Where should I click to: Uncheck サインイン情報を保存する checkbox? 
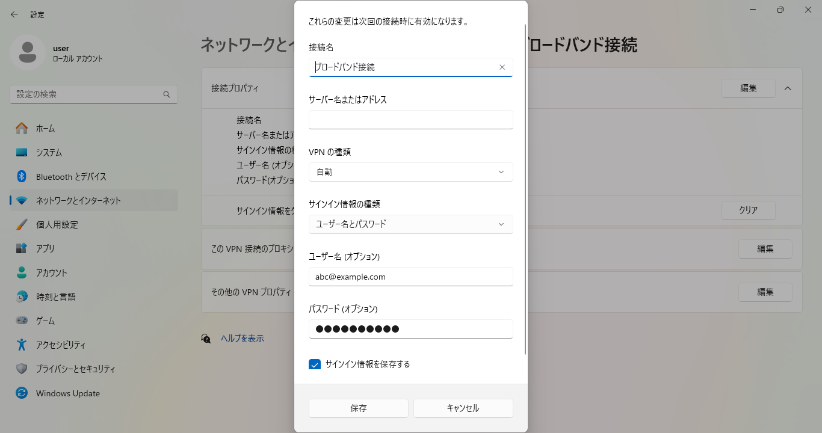pyautogui.click(x=315, y=364)
